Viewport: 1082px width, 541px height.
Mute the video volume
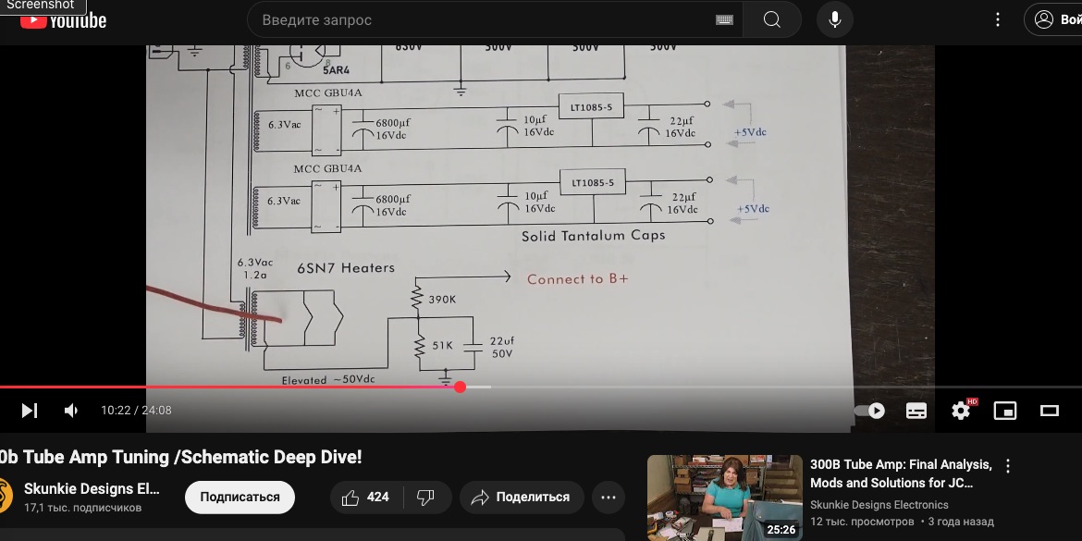(x=71, y=411)
